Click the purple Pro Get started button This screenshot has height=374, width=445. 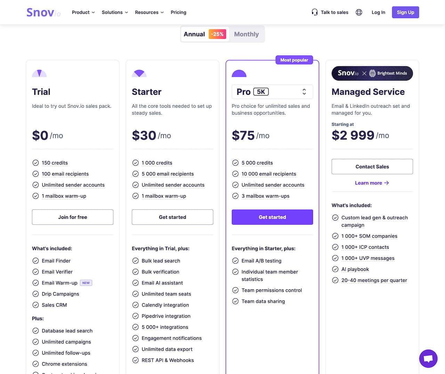point(272,217)
